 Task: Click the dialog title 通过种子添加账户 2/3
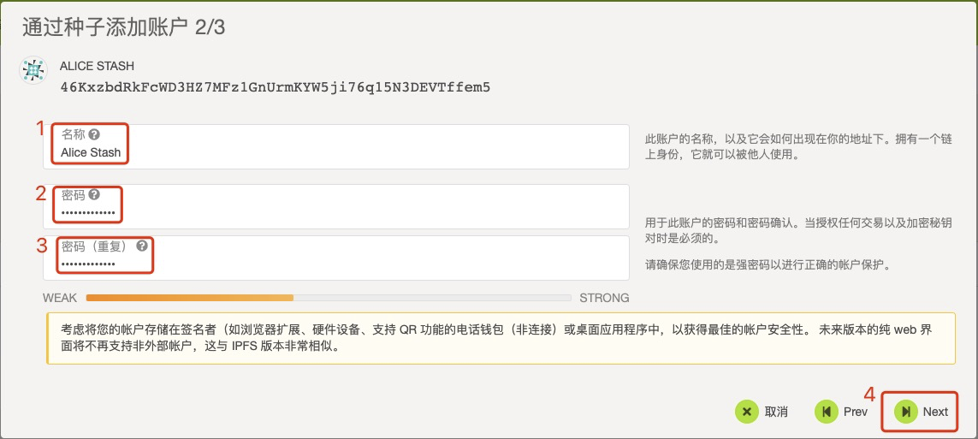click(x=123, y=27)
